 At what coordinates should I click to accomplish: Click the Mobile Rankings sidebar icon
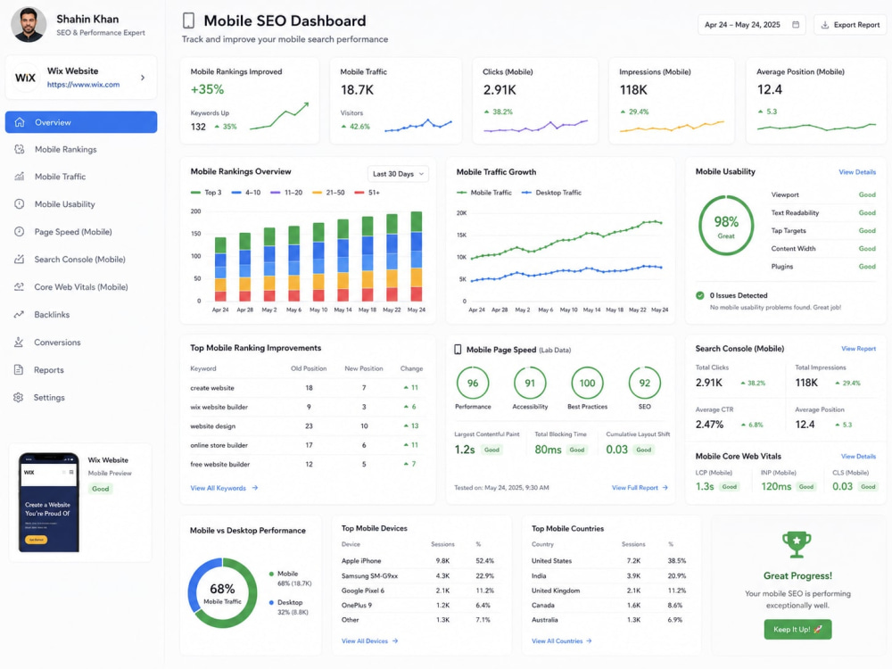point(20,149)
